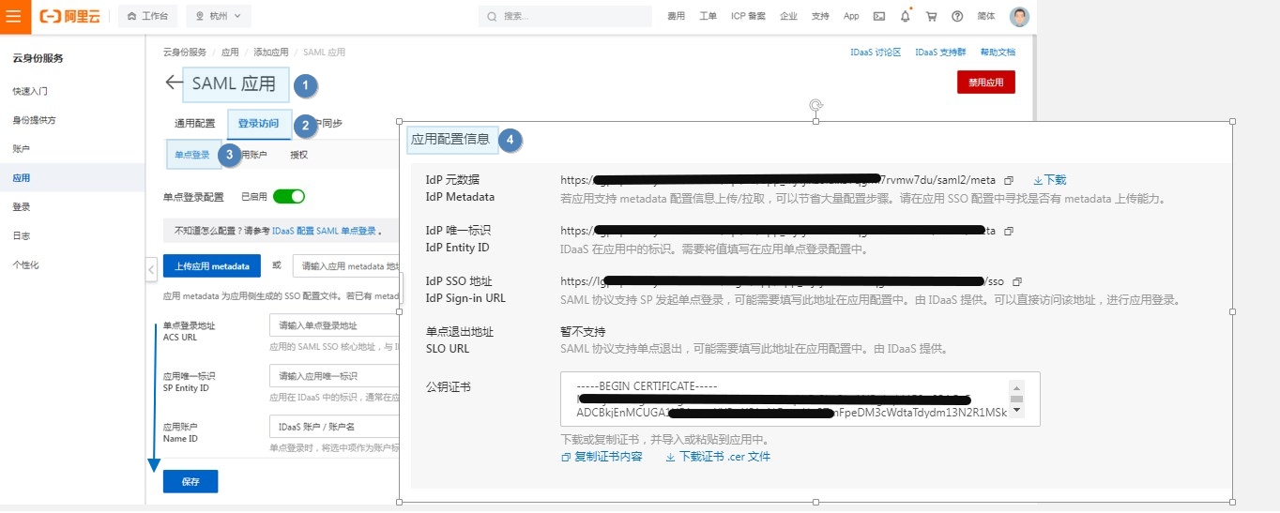The image size is (1280, 513).
Task: Click the red 禁用应用 button
Action: [985, 83]
